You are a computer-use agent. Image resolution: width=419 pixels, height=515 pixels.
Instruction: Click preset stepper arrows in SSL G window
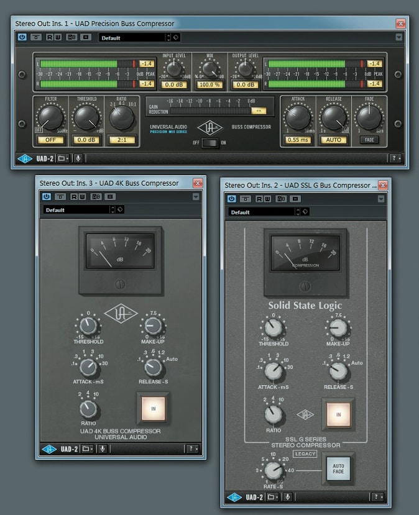[x=298, y=212]
